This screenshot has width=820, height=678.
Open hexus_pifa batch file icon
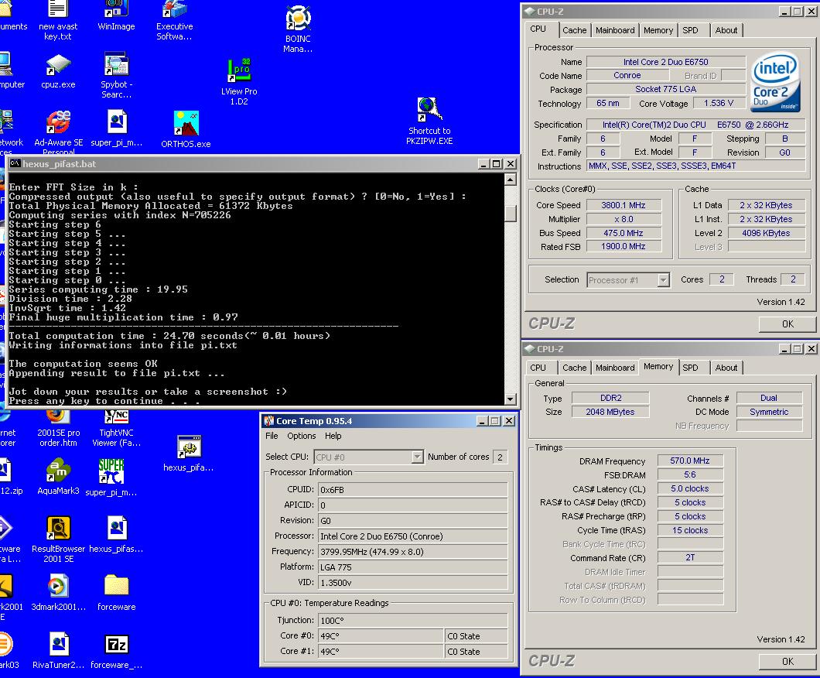click(188, 453)
